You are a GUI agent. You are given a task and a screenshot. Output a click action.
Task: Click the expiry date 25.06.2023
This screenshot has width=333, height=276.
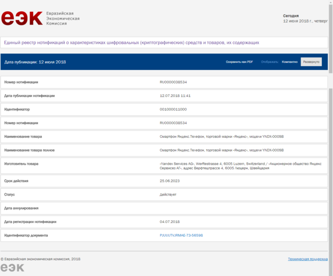(x=169, y=181)
